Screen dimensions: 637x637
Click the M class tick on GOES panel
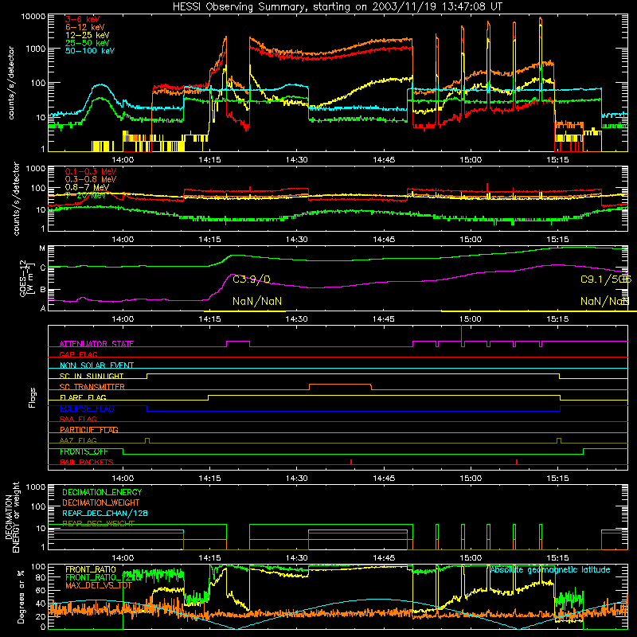(42, 248)
